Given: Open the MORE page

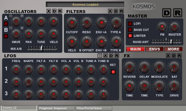Looking at the screenshot, I should coord(174,49).
